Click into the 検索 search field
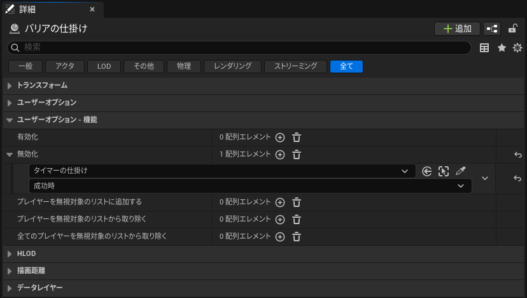Screen dimensions: 527x298 (x=242, y=48)
